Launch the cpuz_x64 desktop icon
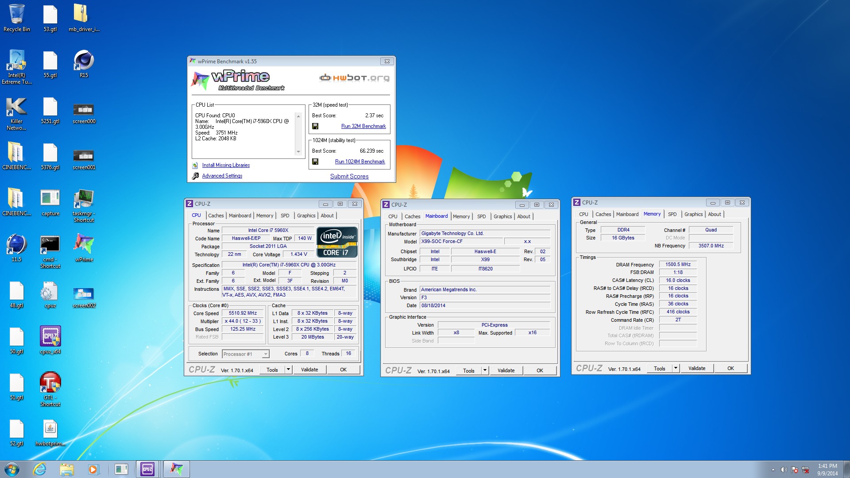This screenshot has width=850, height=478. 50,340
